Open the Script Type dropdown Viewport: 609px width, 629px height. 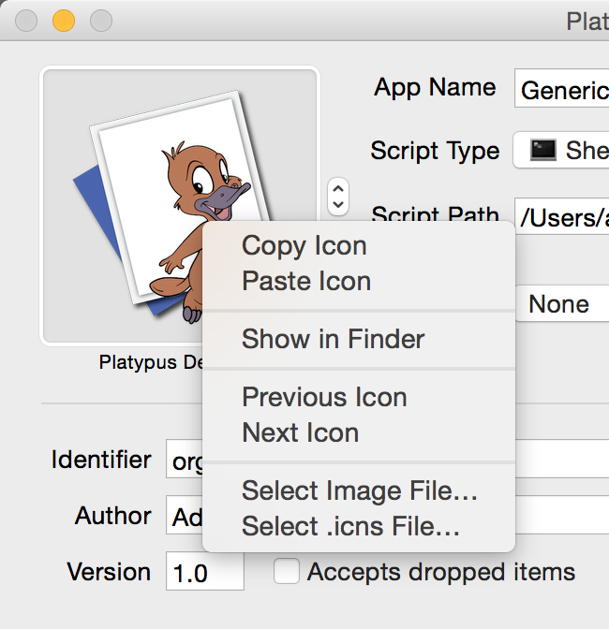point(561,150)
